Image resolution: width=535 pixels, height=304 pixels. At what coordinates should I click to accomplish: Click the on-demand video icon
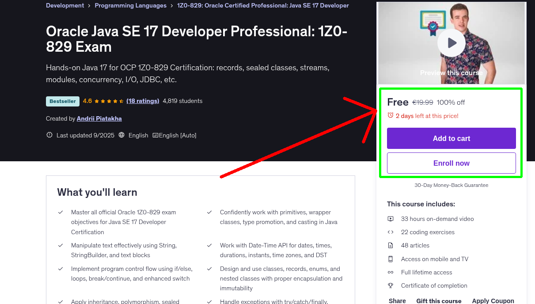click(391, 219)
